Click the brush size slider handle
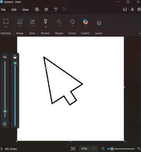 coord(5,111)
